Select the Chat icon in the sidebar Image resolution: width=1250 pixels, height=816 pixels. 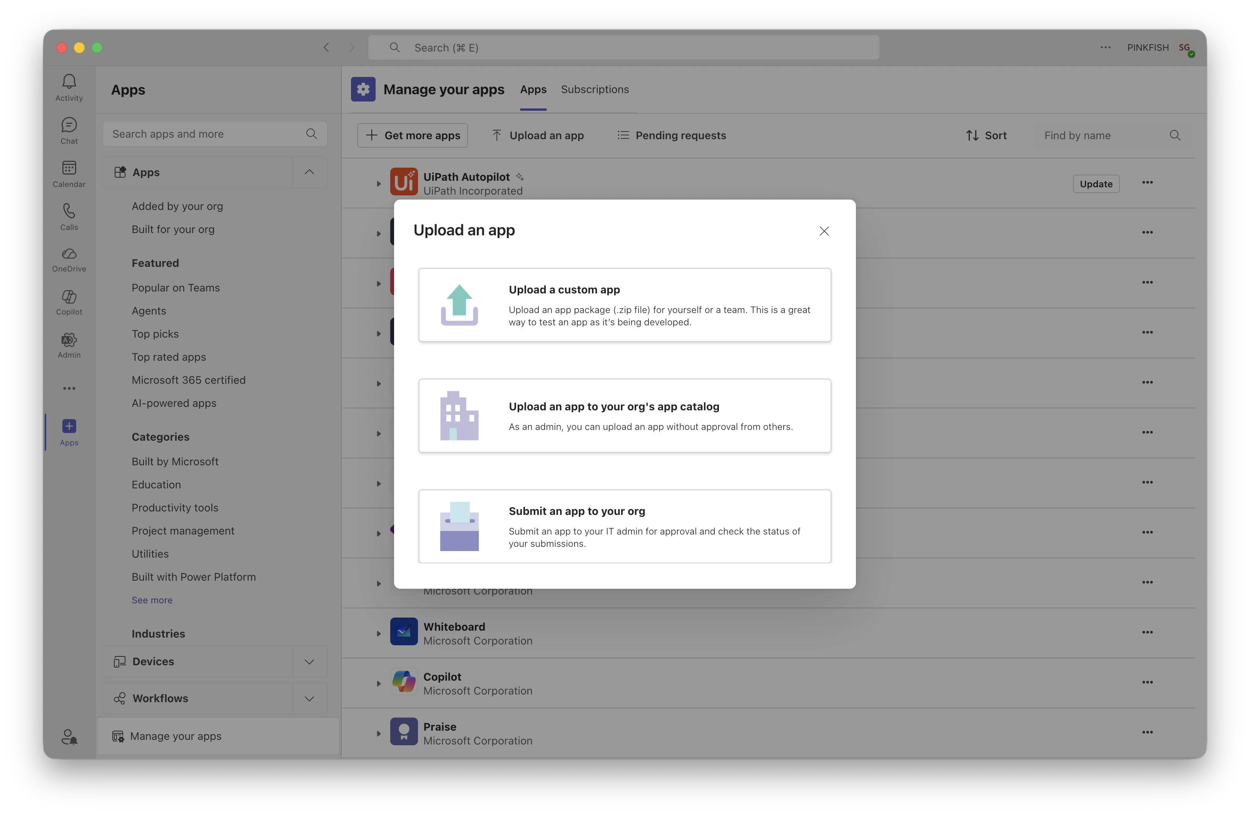[69, 130]
